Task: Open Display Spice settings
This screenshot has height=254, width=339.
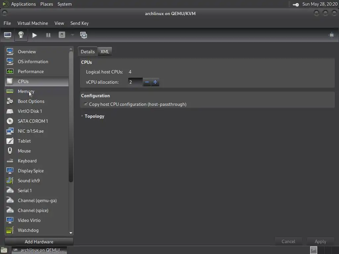Action: (x=37, y=171)
